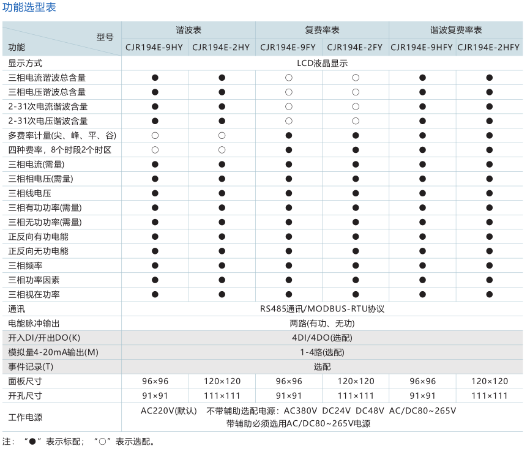The image size is (530, 449).
Task: Click hollow circle for 三相电流谐波总含量 under CJR194E-9FY
Action: point(288,78)
